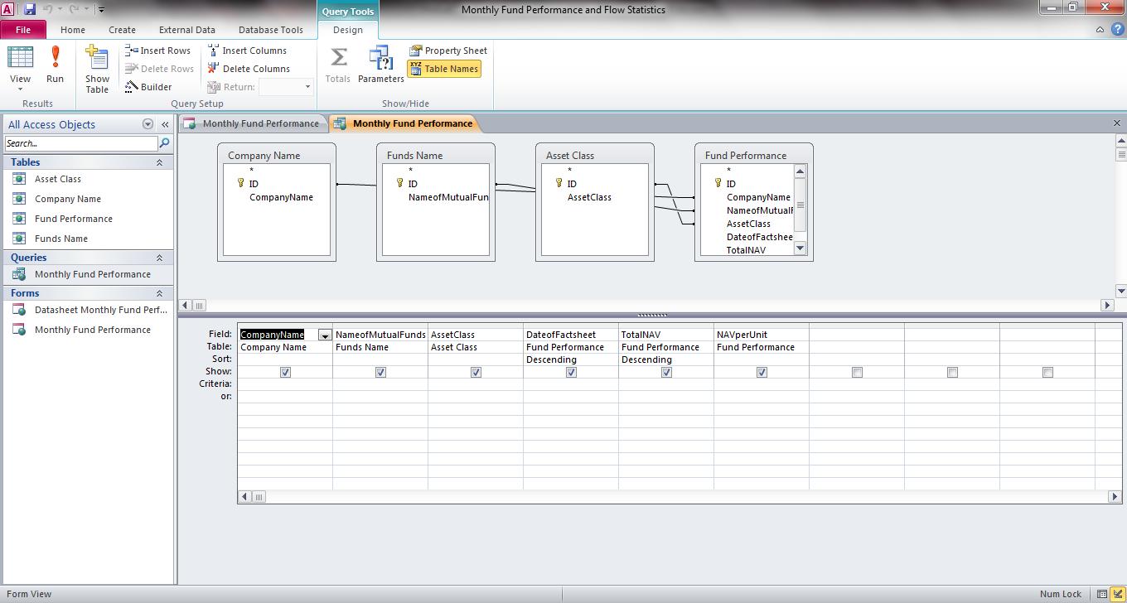Image resolution: width=1127 pixels, height=603 pixels.
Task: Click the View datasheet icon
Action: point(20,58)
